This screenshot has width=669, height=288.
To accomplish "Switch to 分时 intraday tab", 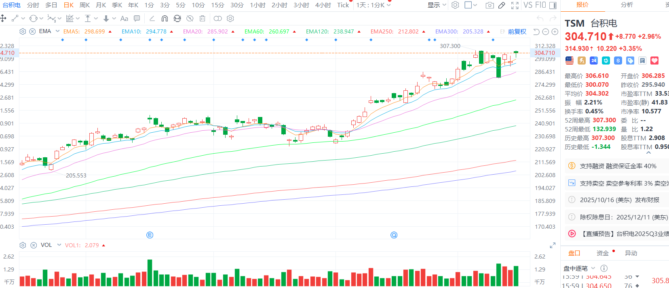I will click(x=33, y=5).
